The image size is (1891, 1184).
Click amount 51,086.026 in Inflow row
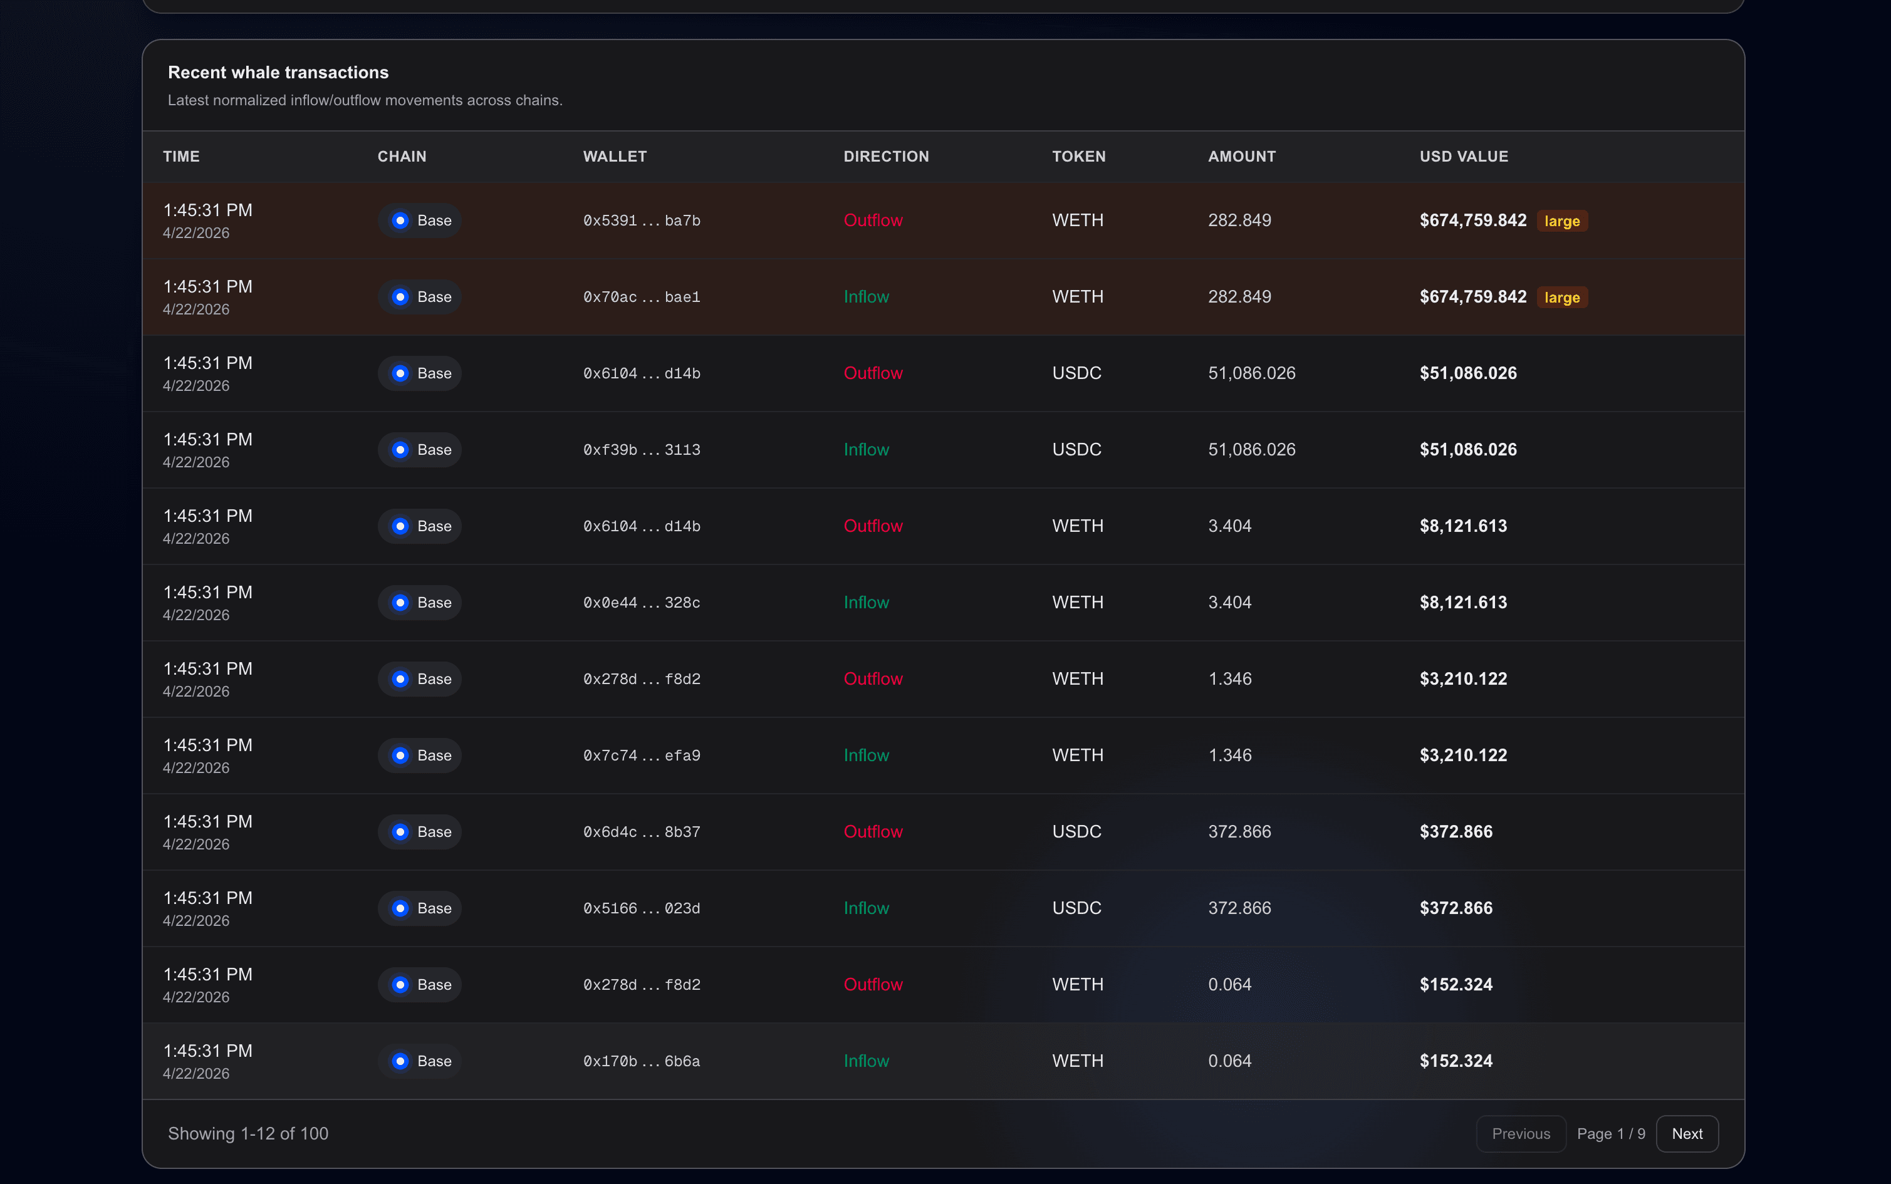click(x=1251, y=450)
